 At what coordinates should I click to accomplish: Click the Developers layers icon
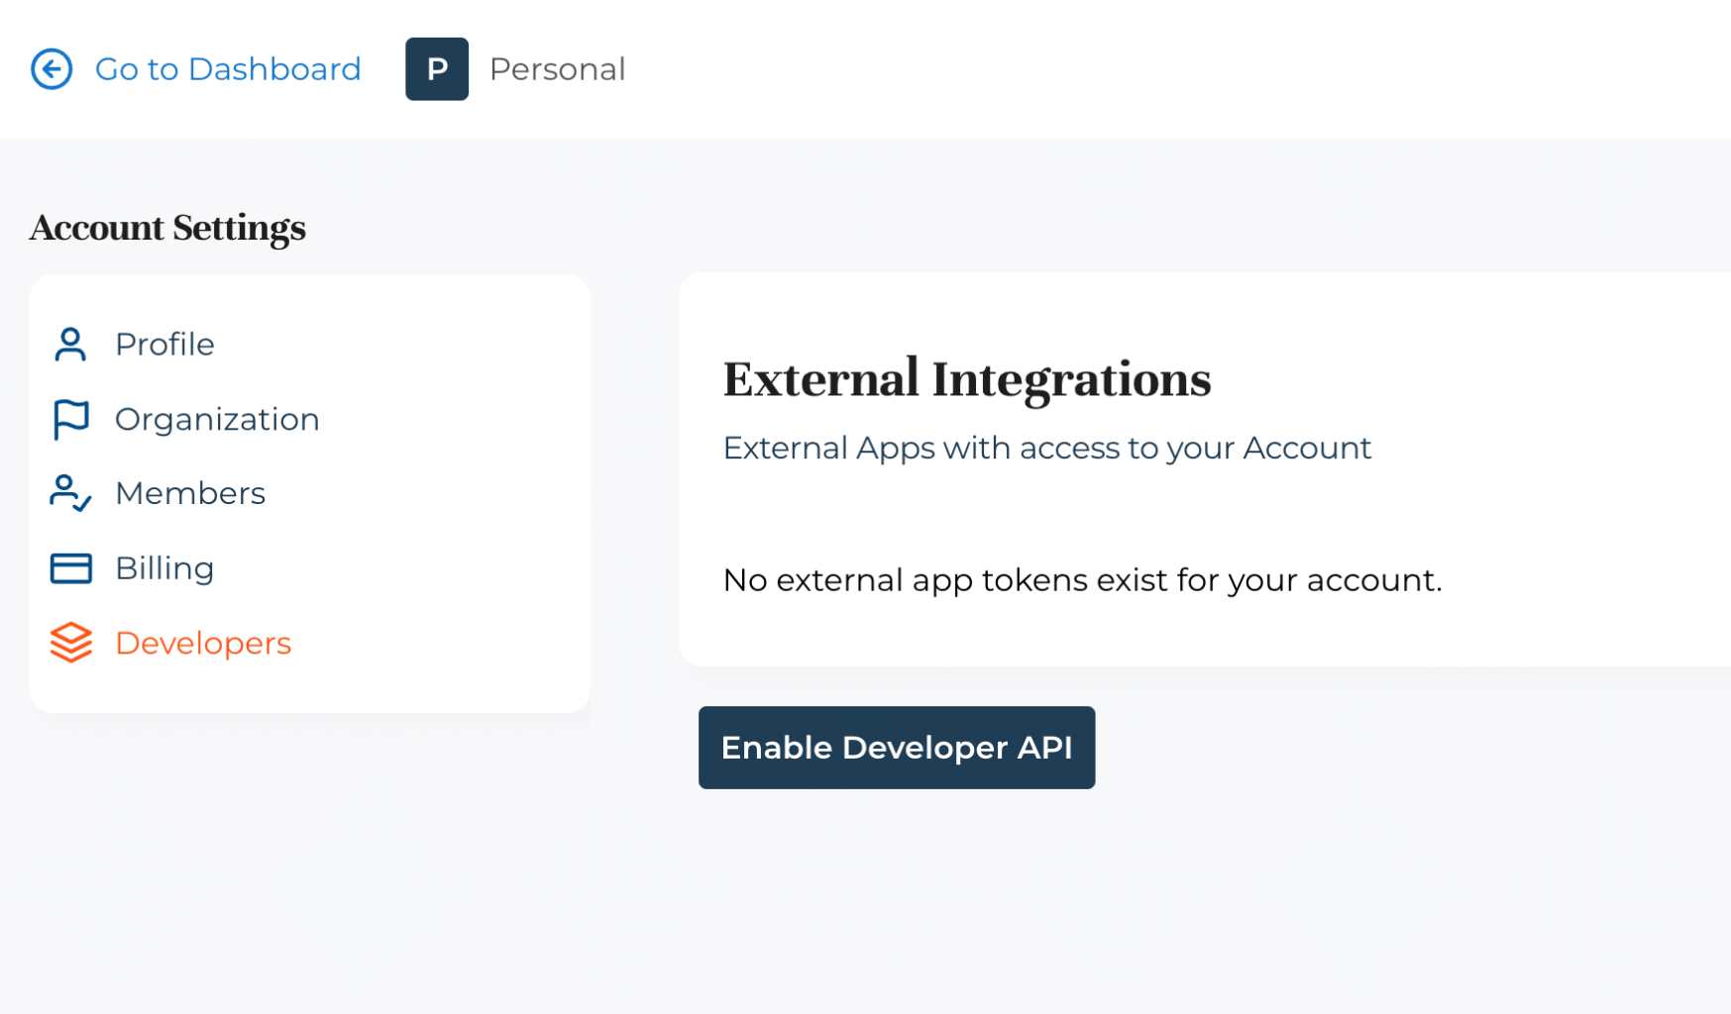click(x=70, y=643)
